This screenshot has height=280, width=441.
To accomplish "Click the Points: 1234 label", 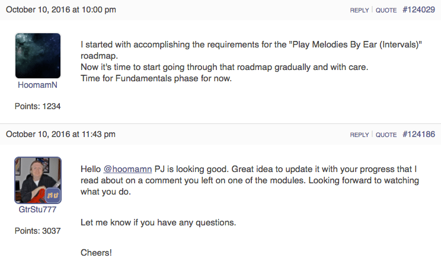I will pos(38,106).
